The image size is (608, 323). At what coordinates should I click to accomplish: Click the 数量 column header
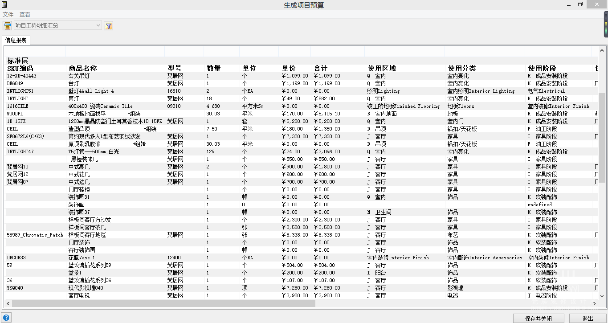pos(214,68)
